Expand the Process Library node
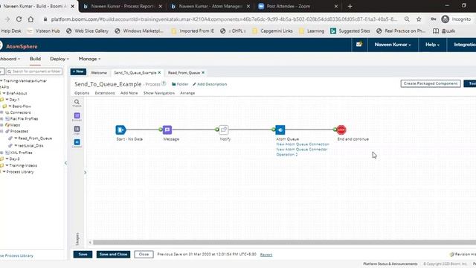 coord(4,172)
